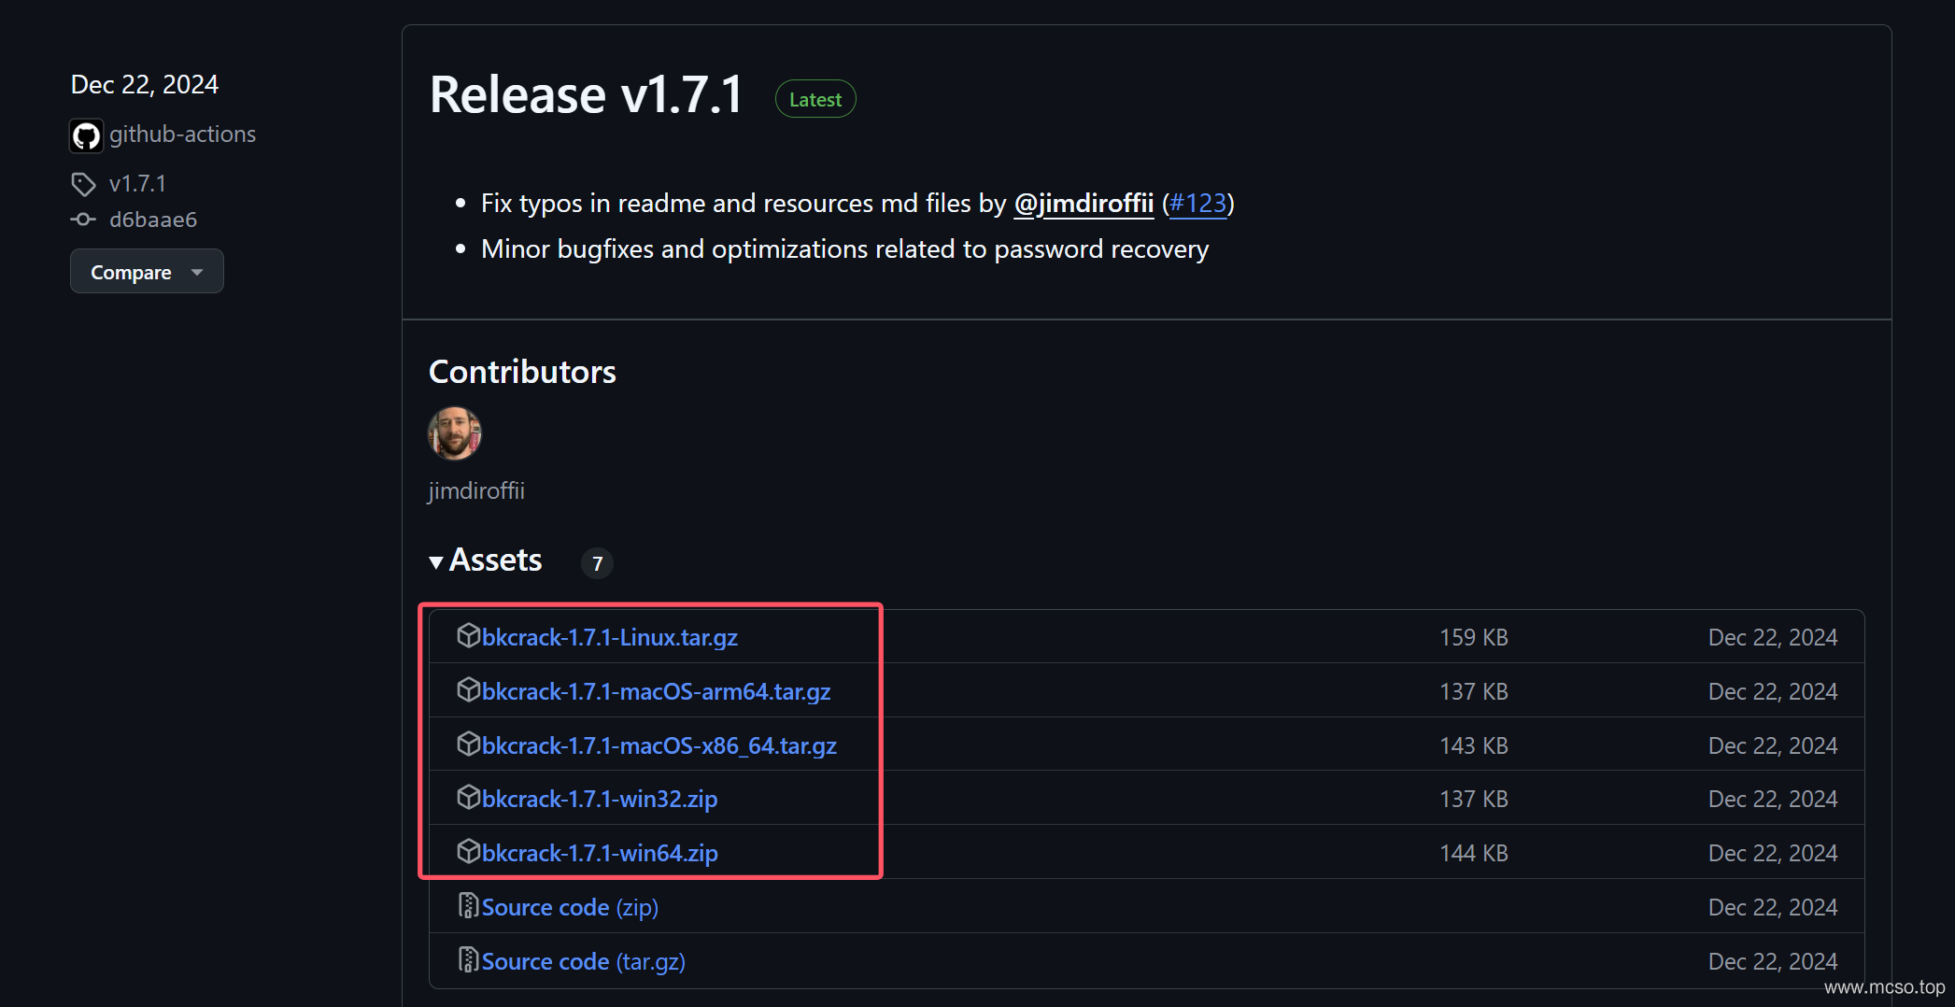This screenshot has width=1955, height=1007.
Task: Download bkcrack-1.7.1-win64.zip
Action: coord(600,853)
